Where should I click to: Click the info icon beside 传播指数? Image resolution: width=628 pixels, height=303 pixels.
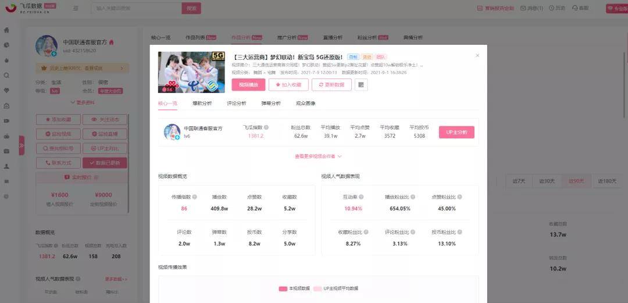pyautogui.click(x=195, y=197)
